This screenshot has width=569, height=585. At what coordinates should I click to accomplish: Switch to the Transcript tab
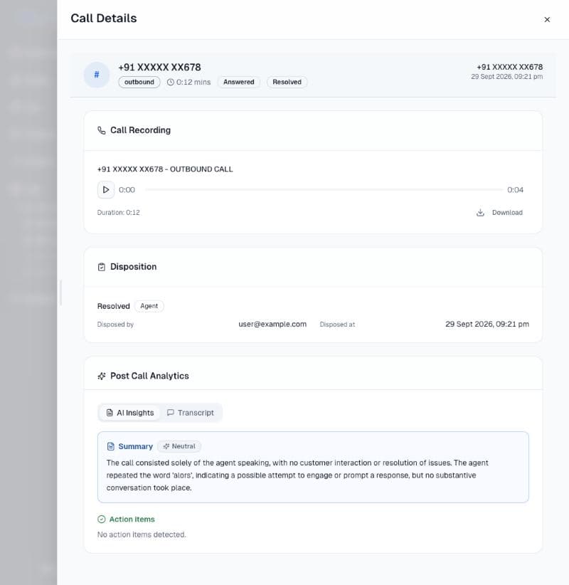[x=191, y=413]
